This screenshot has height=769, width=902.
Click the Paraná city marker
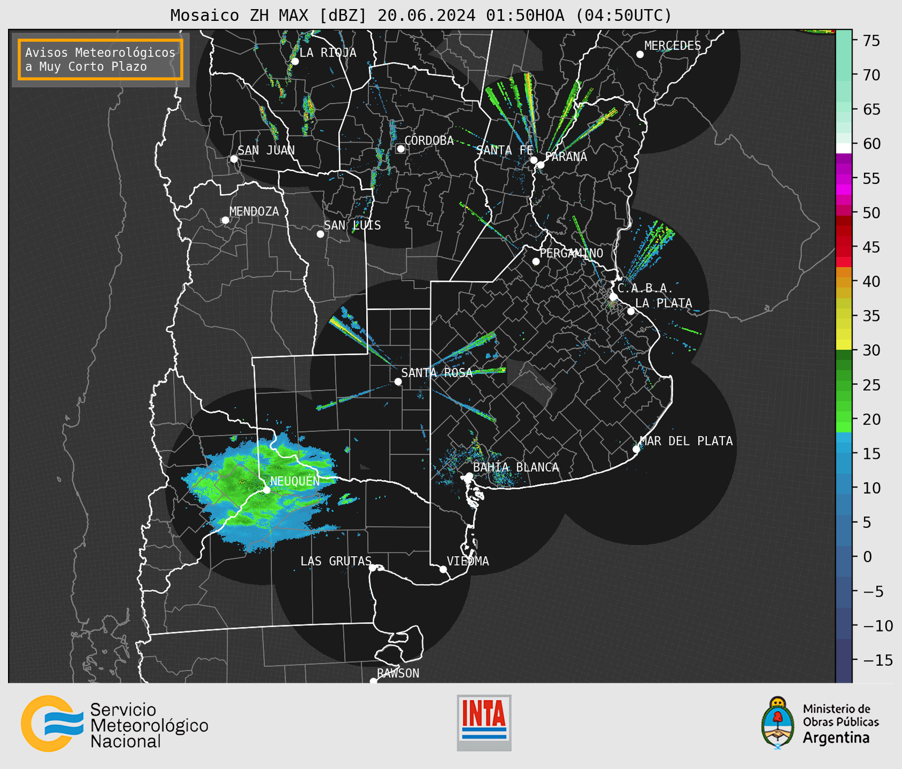(x=541, y=165)
